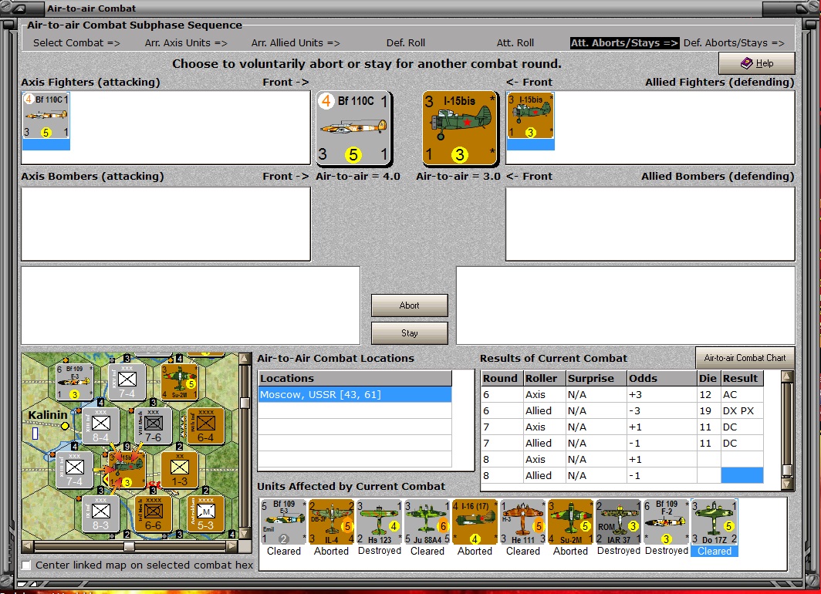
Task: Click the AC result cell in round 6
Action: (x=742, y=395)
